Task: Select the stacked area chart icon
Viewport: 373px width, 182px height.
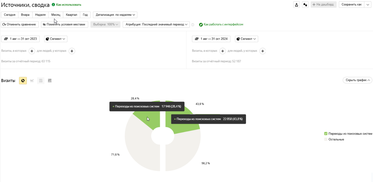Action: pos(41,80)
